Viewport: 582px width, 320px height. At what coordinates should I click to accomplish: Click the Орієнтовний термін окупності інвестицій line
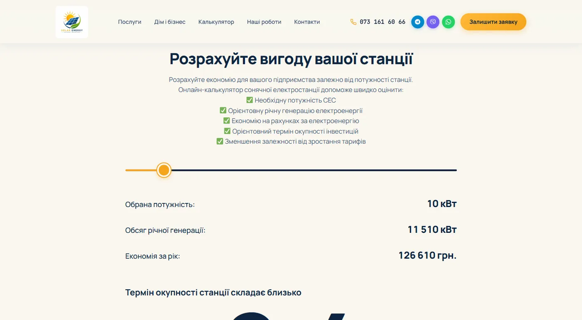point(291,131)
